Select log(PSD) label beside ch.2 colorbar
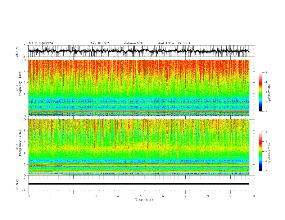 click(269, 153)
